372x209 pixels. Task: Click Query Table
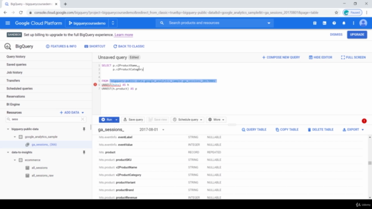pyautogui.click(x=254, y=129)
